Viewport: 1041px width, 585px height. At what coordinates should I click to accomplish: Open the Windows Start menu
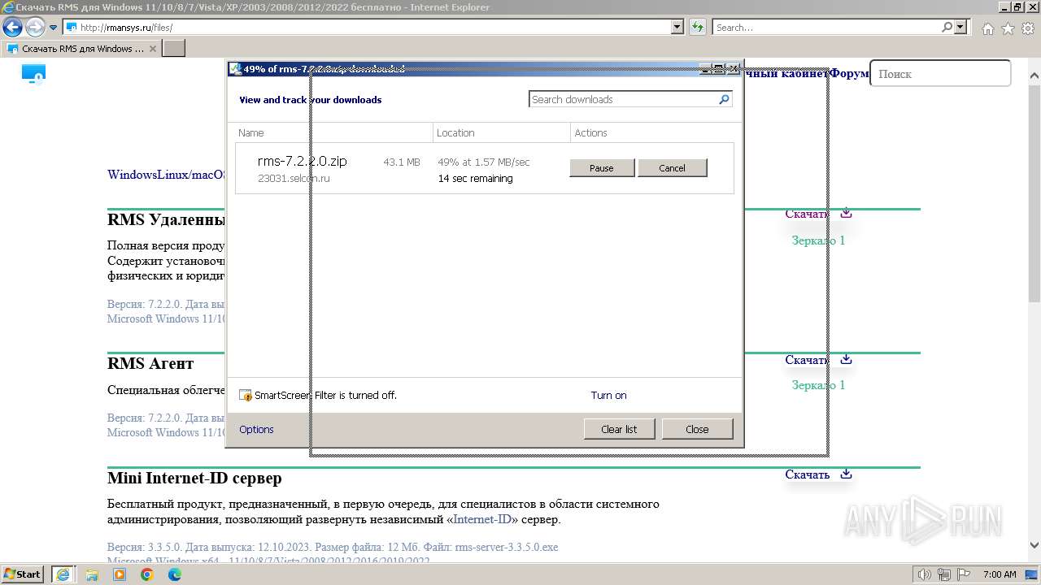point(23,574)
